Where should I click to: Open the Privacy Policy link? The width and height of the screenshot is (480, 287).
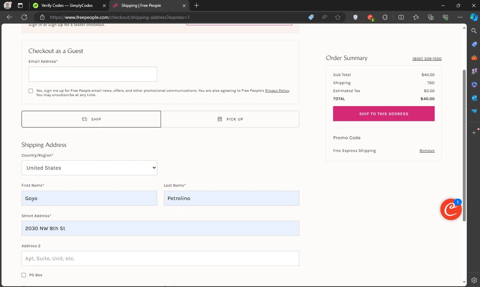point(277,91)
